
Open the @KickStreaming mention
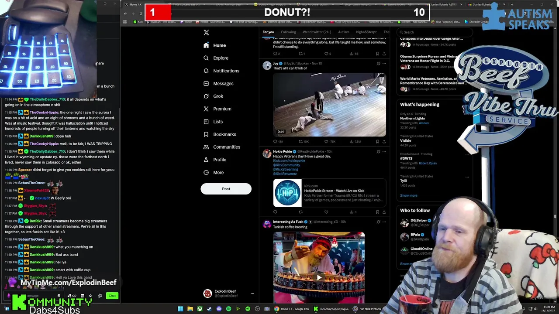pyautogui.click(x=285, y=169)
